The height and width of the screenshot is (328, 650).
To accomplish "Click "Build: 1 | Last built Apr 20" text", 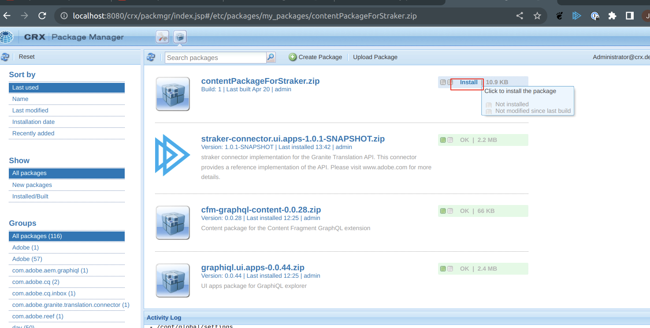I will click(235, 89).
